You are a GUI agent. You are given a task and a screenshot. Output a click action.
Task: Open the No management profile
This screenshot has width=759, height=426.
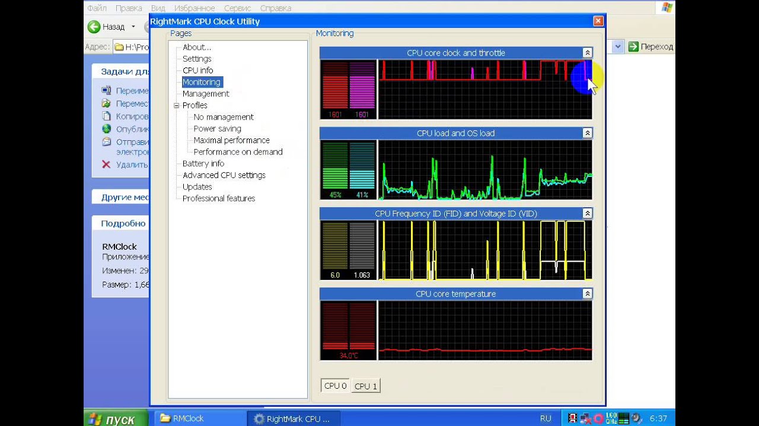click(224, 117)
